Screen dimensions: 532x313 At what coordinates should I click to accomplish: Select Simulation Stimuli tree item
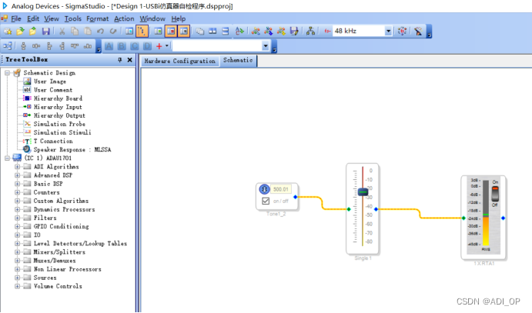62,132
